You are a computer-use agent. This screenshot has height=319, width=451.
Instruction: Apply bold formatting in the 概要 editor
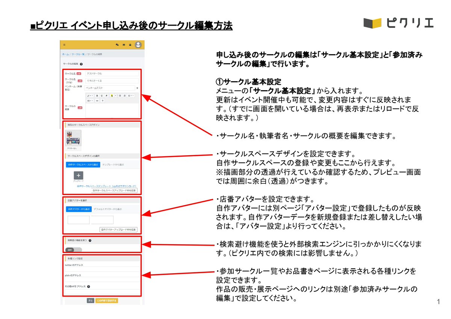tap(97, 96)
